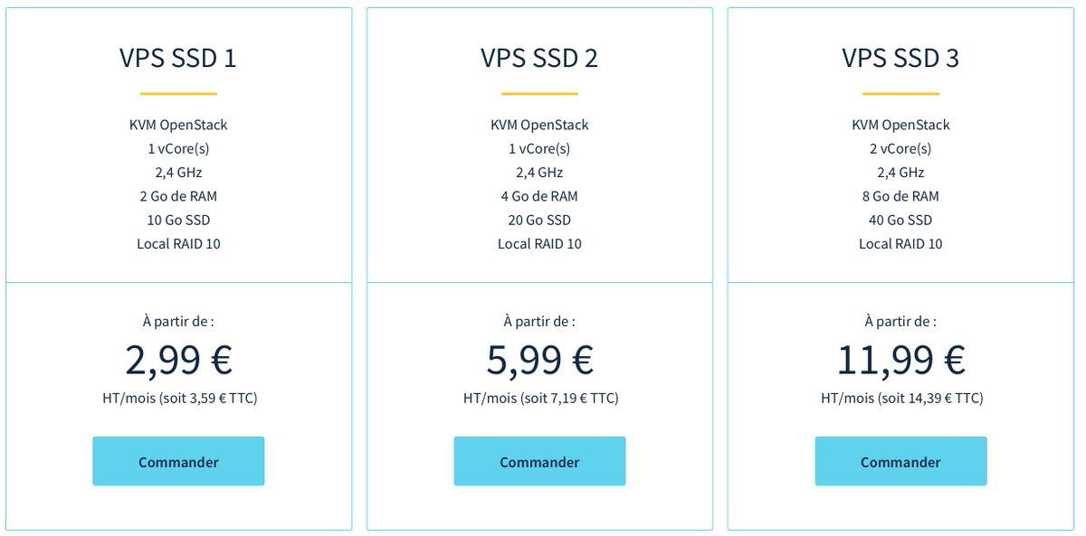The width and height of the screenshot is (1086, 536).
Task: Click the 8 Go de RAM specification
Action: coord(900,196)
